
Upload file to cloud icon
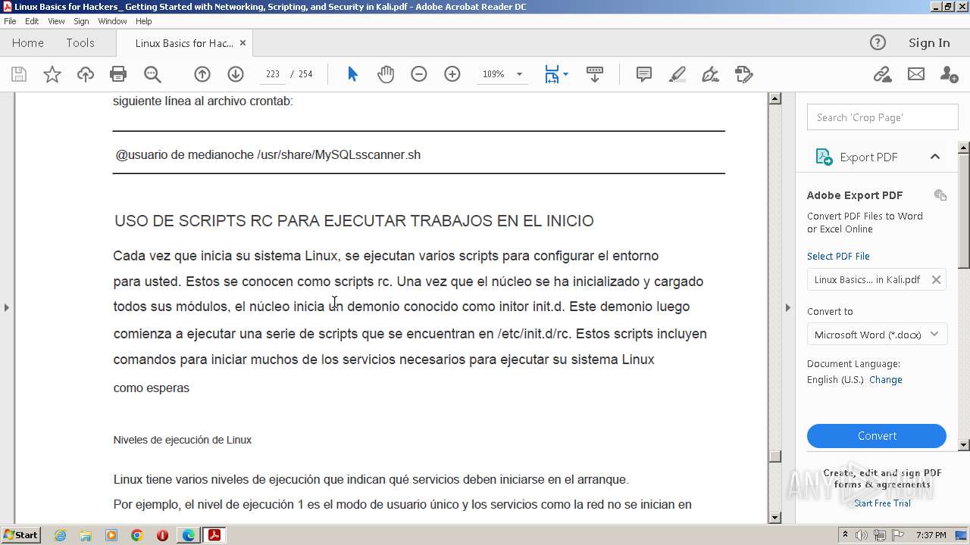86,74
